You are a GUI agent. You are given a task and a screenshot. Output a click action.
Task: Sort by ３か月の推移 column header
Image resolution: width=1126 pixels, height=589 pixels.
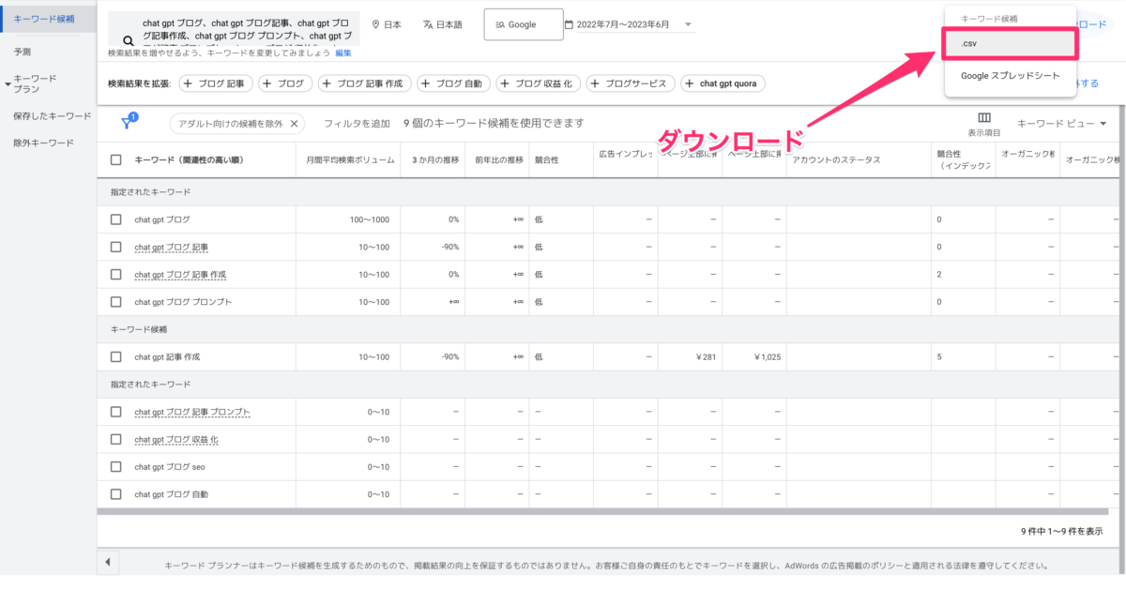pos(434,160)
